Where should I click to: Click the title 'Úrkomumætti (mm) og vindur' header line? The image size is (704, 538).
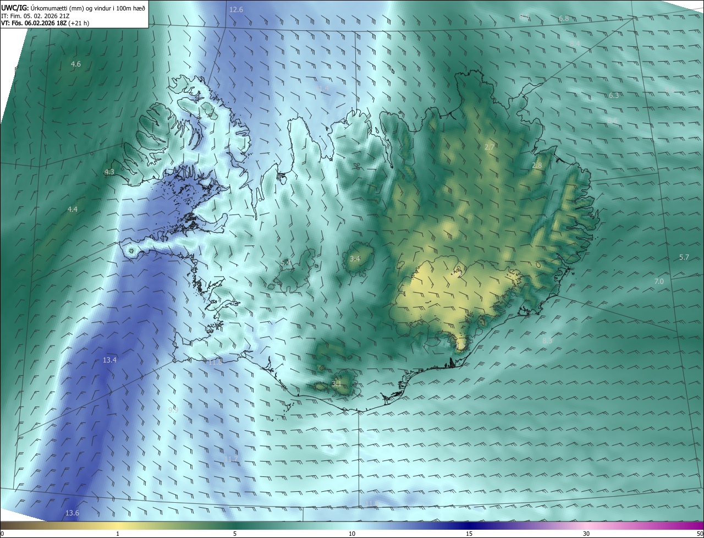74,8
